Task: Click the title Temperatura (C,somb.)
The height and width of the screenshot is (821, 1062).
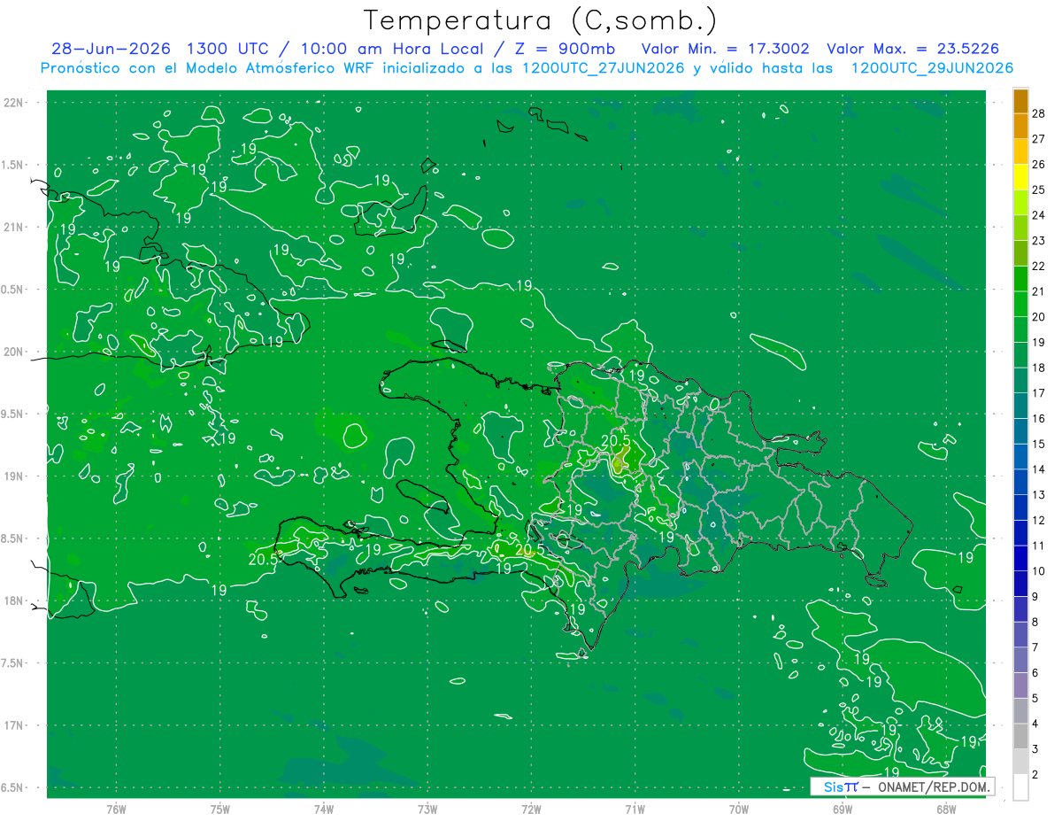Action: pyautogui.click(x=540, y=19)
